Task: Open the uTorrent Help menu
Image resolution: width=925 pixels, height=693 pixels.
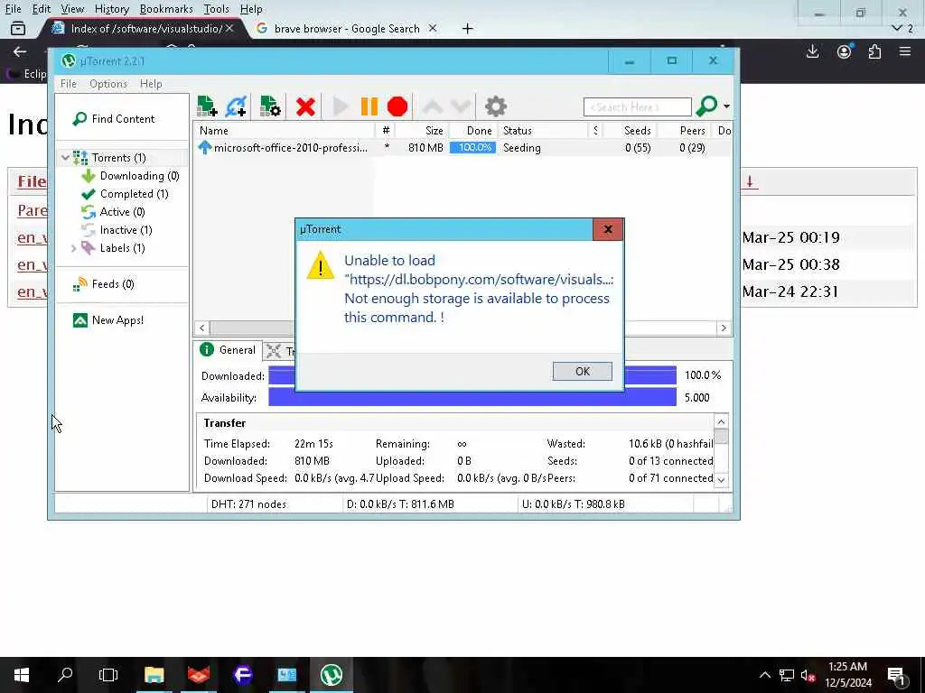Action: click(x=151, y=84)
